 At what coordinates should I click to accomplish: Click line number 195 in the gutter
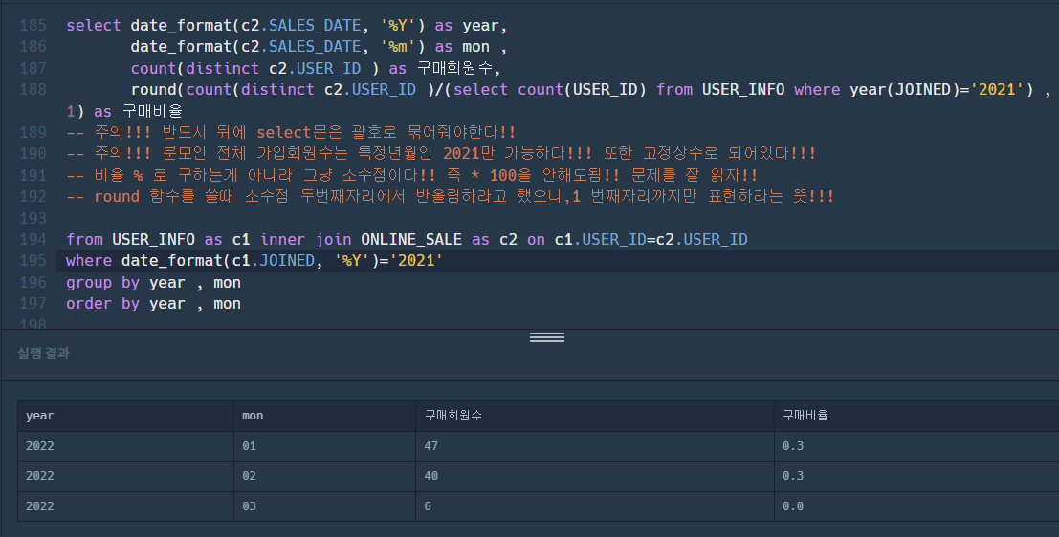(x=33, y=261)
